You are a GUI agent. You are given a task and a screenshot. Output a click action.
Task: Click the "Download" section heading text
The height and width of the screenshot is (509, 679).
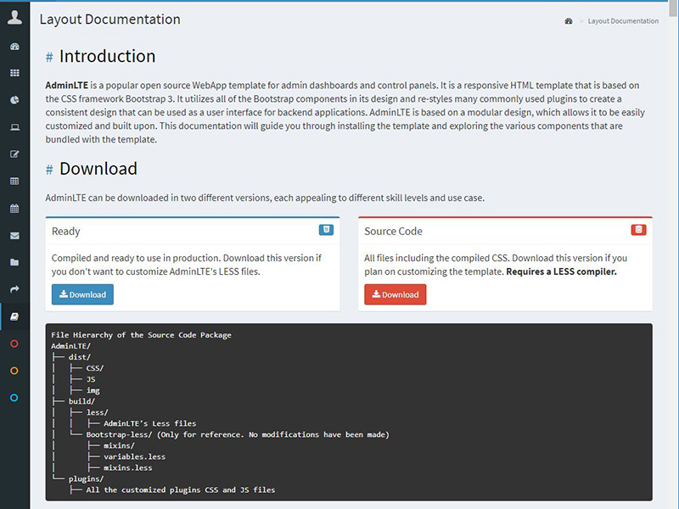(98, 169)
